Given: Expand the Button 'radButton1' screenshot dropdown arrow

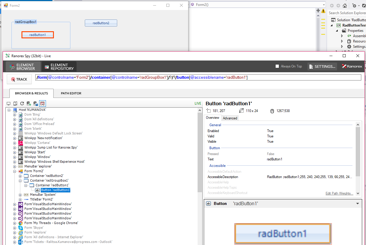Looking at the screenshot, I should point(358,203).
